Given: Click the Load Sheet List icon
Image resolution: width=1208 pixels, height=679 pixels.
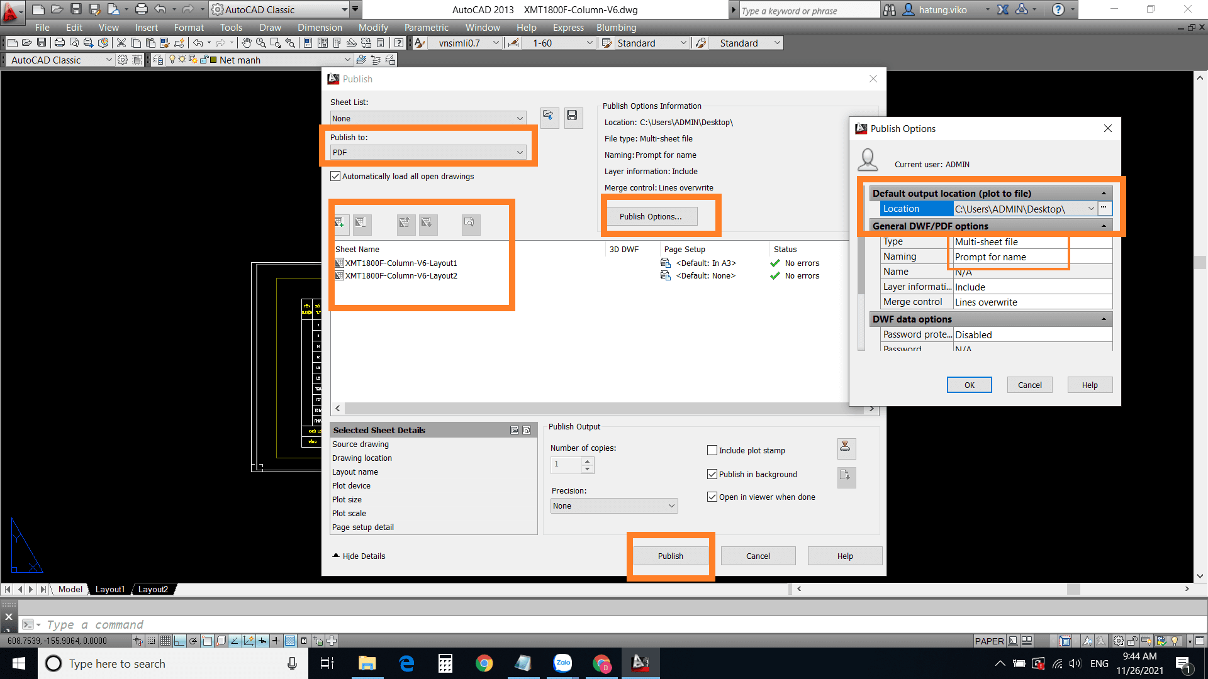Looking at the screenshot, I should (547, 116).
